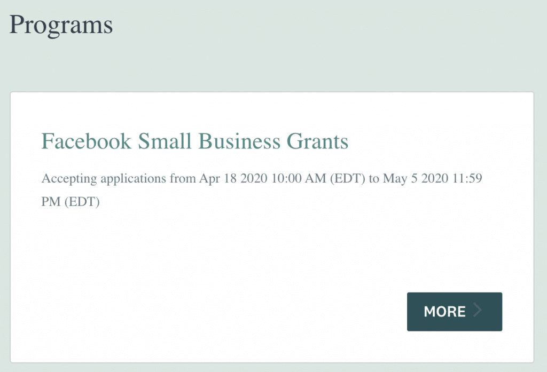
Task: Click the word "Facebook" in the program title
Action: (x=86, y=141)
